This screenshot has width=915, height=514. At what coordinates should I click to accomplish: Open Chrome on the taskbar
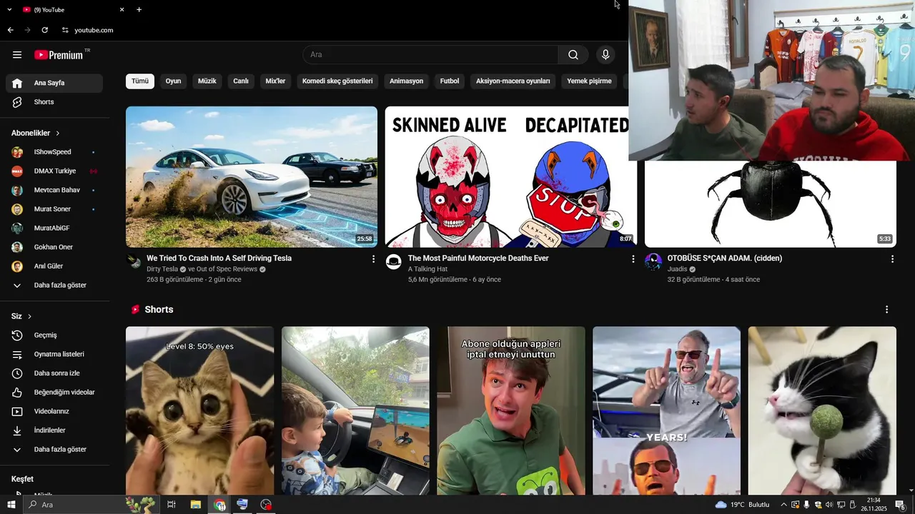click(x=219, y=505)
